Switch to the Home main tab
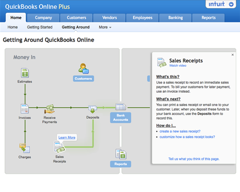This screenshot has height=192, width=240. pyautogui.click(x=16, y=18)
